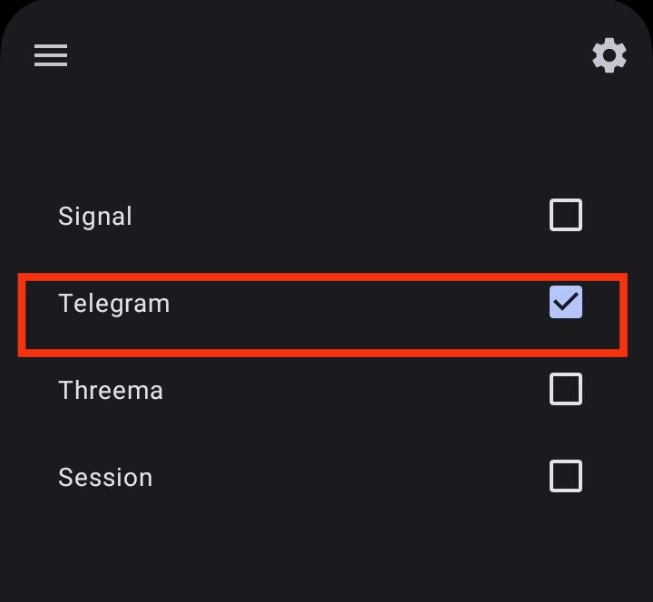Tick the Threema checkbox

[x=566, y=390]
